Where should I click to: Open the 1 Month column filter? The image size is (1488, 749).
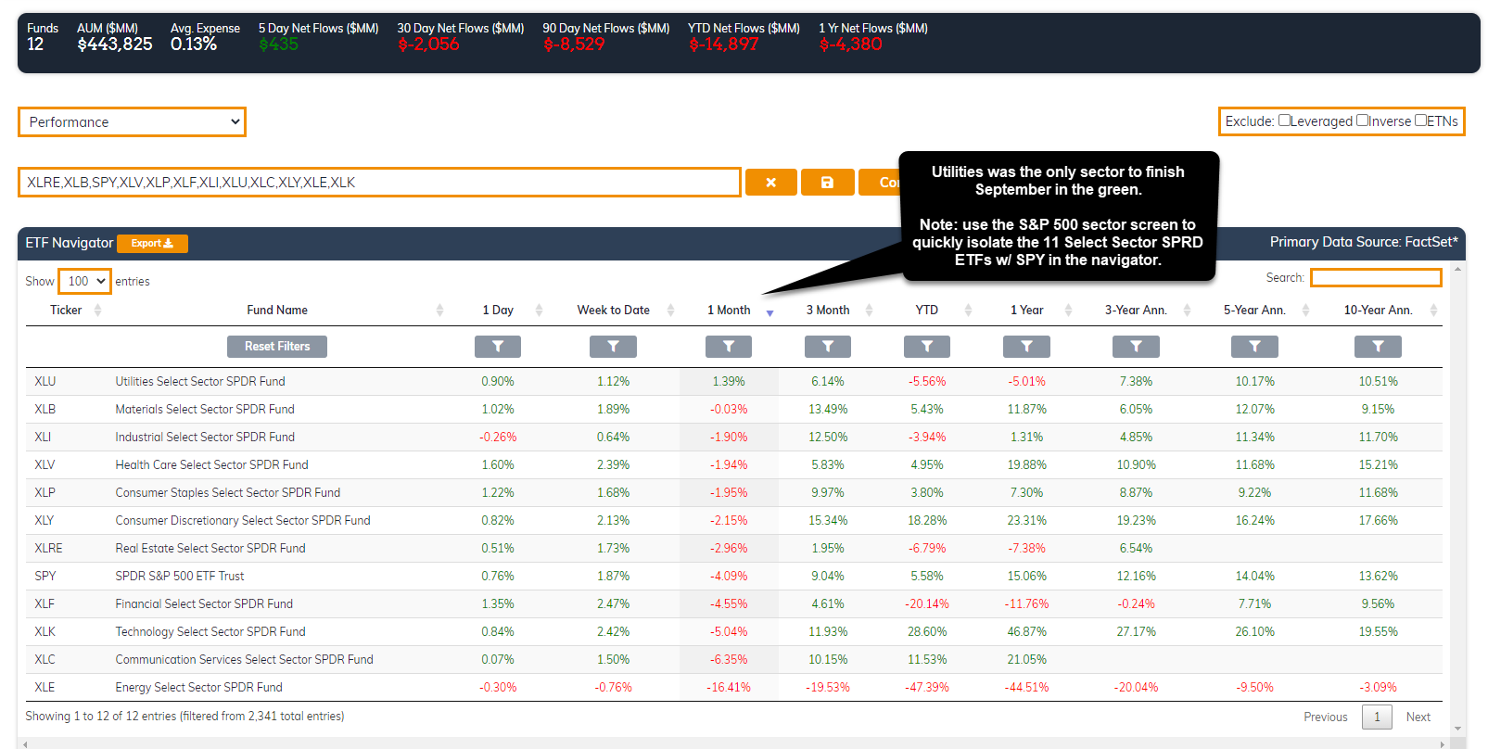(729, 347)
